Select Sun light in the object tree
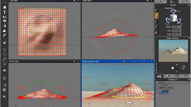Screen dimensions: 191x107 165,90
